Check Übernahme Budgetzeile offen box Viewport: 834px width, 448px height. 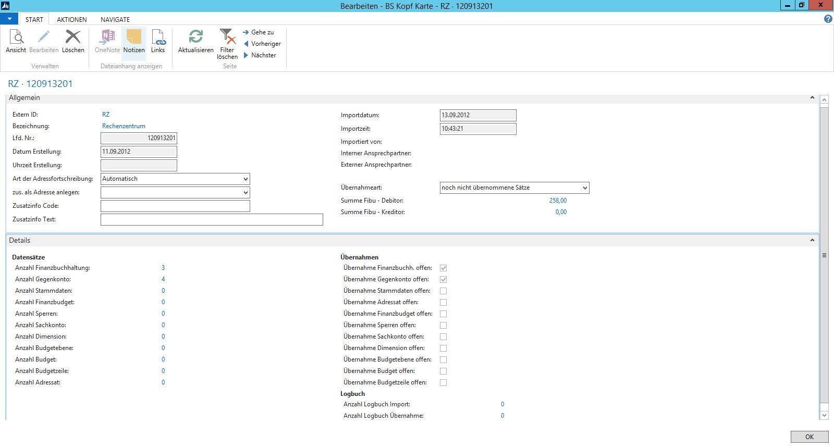tap(443, 382)
